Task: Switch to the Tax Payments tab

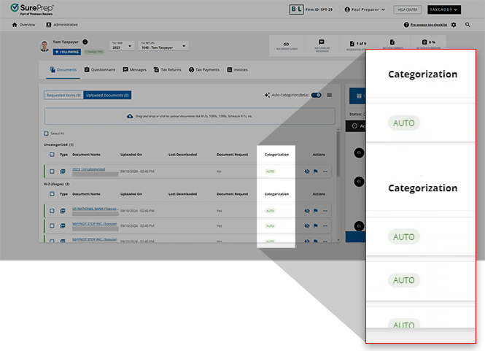Action: pos(203,69)
